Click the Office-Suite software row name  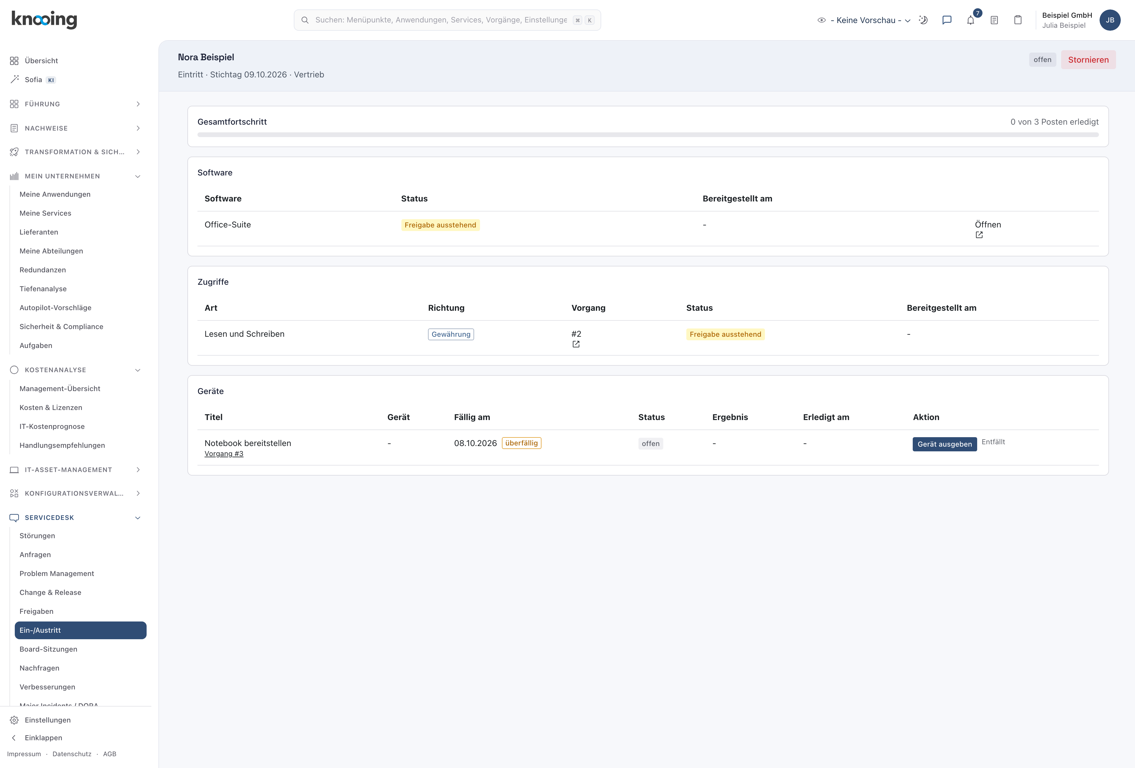click(x=228, y=224)
